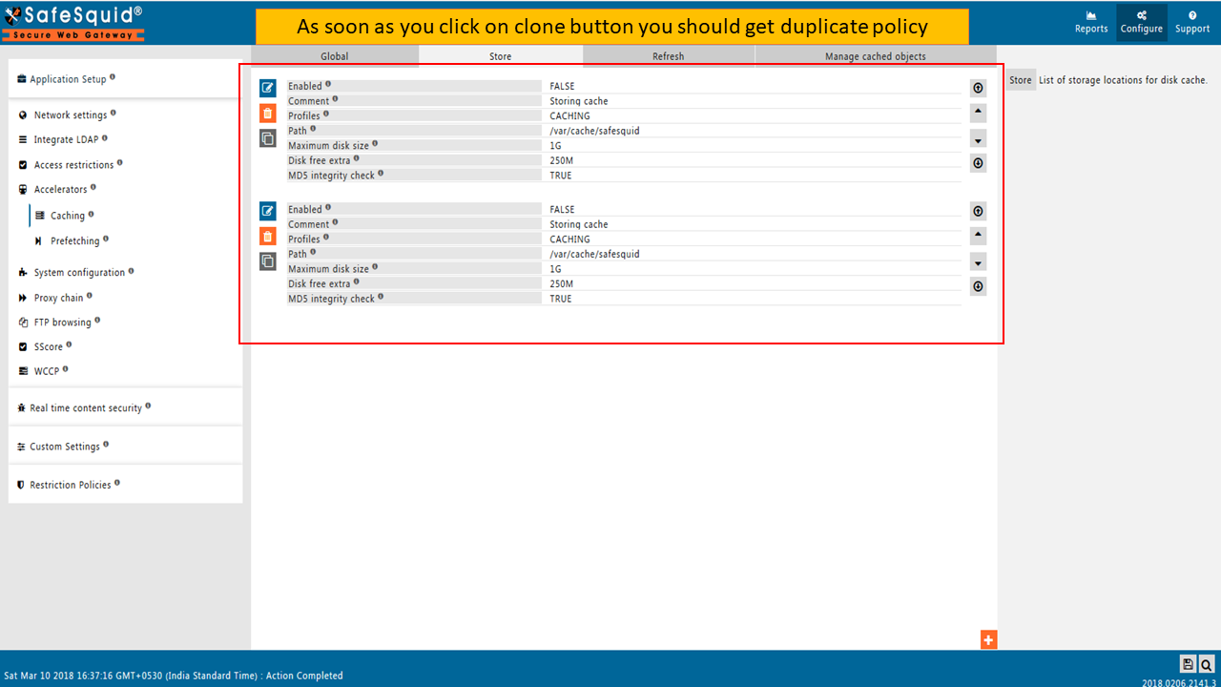Clone the first Store cache entry
Screen dimensions: 1221x687
point(268,138)
